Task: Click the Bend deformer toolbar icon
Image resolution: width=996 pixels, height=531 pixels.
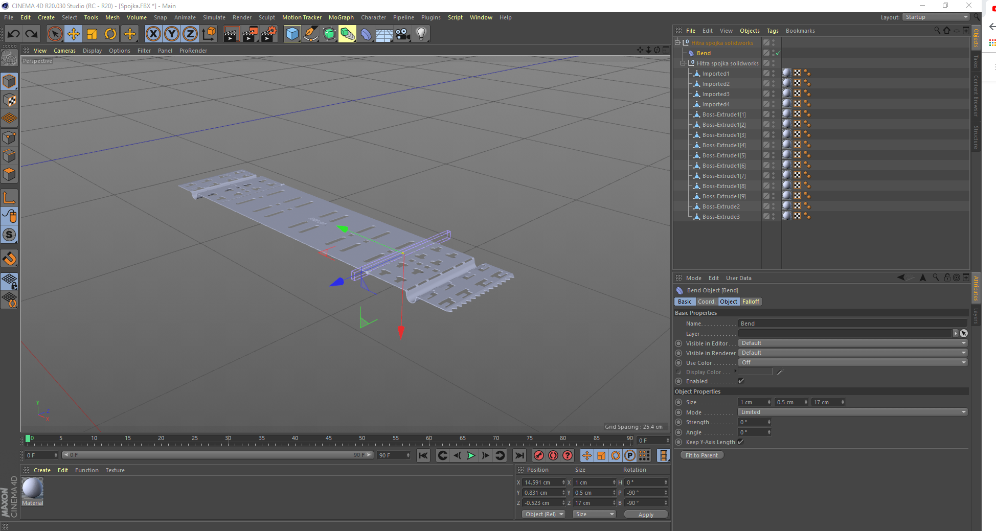Action: [x=366, y=34]
